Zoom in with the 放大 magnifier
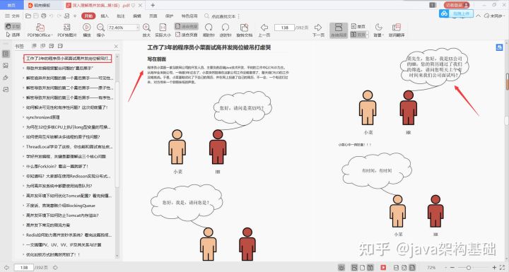This screenshot has width=509, height=272. (x=146, y=30)
